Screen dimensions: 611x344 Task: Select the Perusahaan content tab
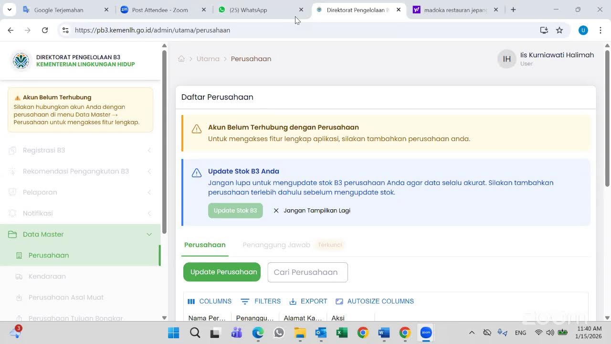coord(205,245)
